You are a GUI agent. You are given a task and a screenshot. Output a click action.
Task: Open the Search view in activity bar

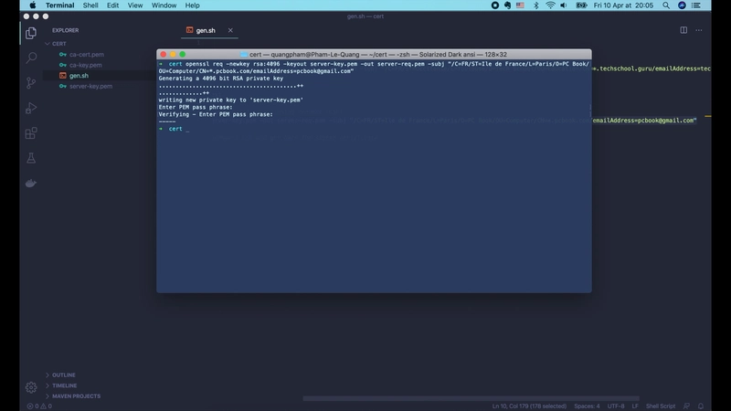(x=31, y=58)
